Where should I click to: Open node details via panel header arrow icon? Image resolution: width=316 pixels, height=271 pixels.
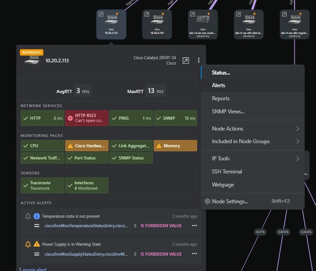coord(186,61)
